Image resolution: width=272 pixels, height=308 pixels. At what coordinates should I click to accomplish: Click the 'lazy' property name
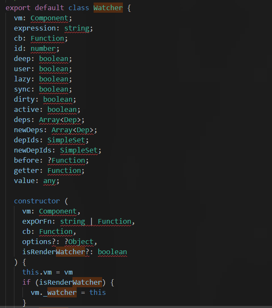point(22,79)
